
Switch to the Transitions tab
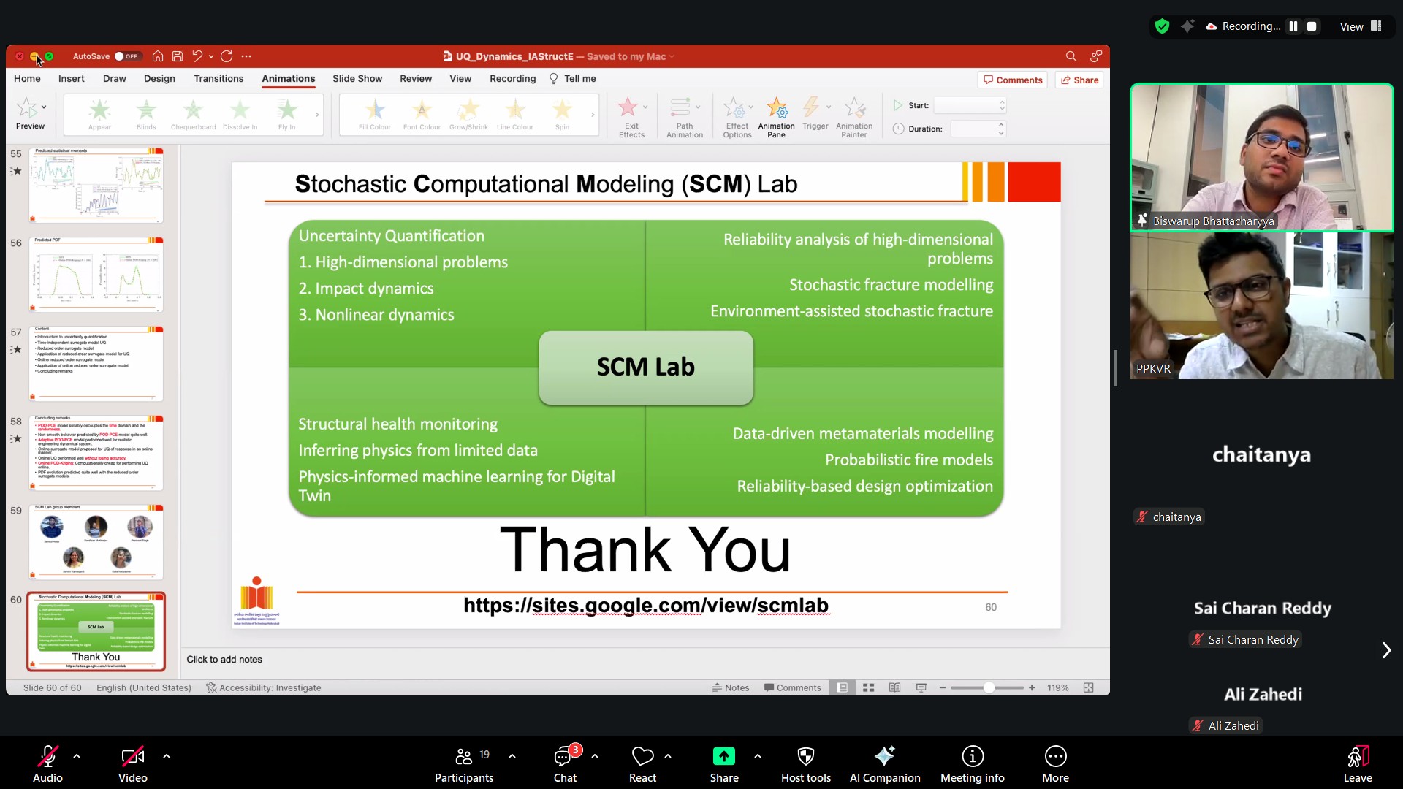[218, 79]
